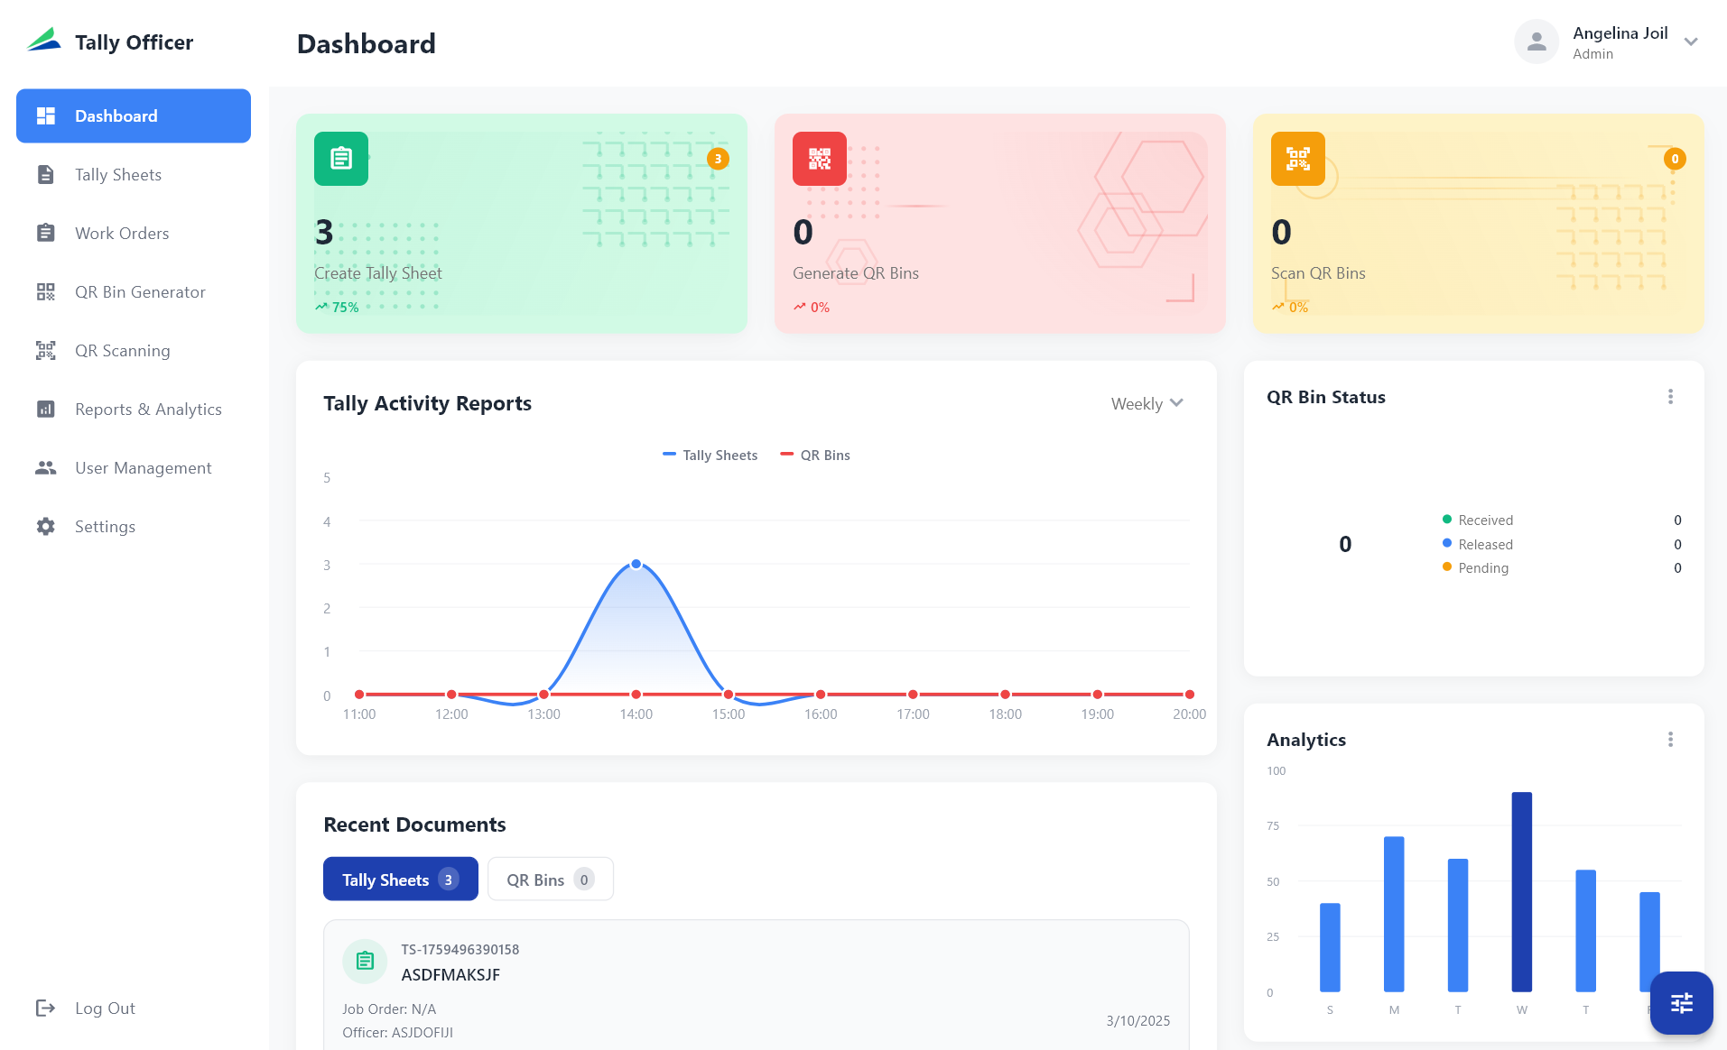The width and height of the screenshot is (1727, 1050).
Task: Switch Recent Documents to QR Bins view
Action: coord(550,879)
